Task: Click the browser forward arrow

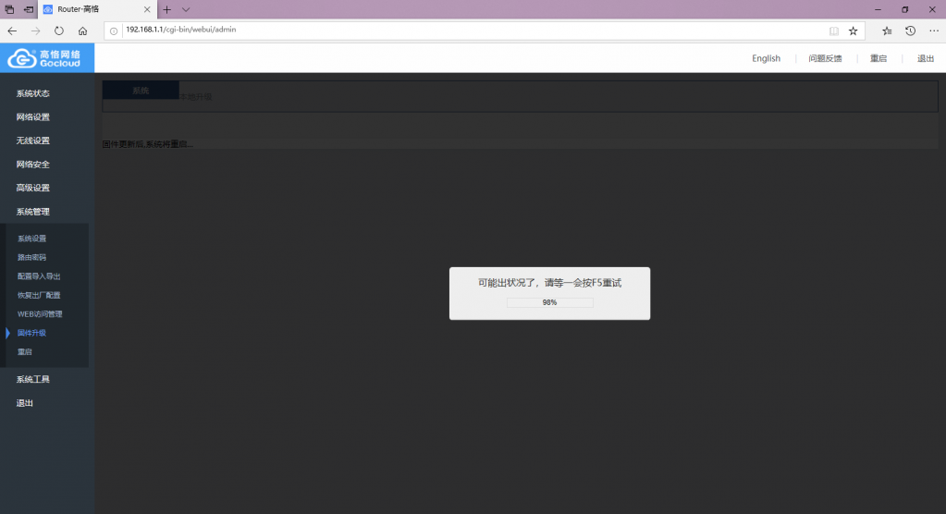Action: 35,31
